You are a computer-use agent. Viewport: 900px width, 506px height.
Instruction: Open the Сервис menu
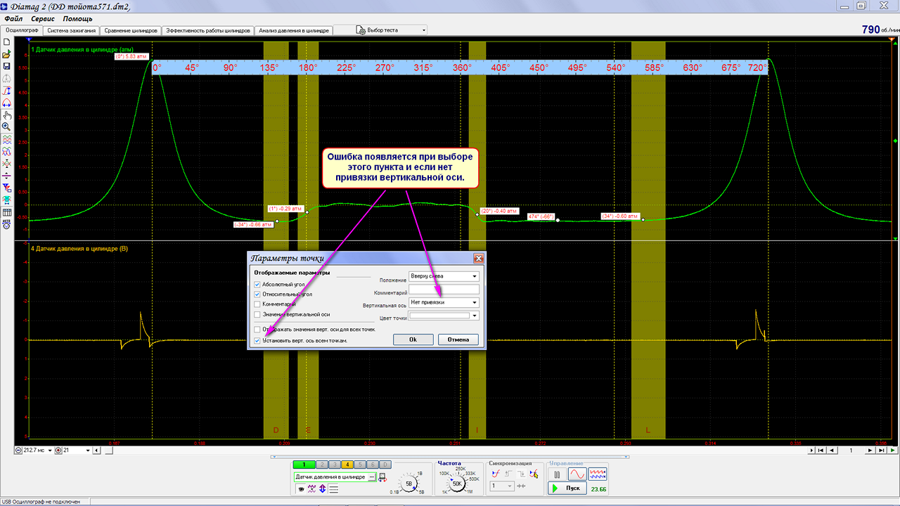click(43, 18)
